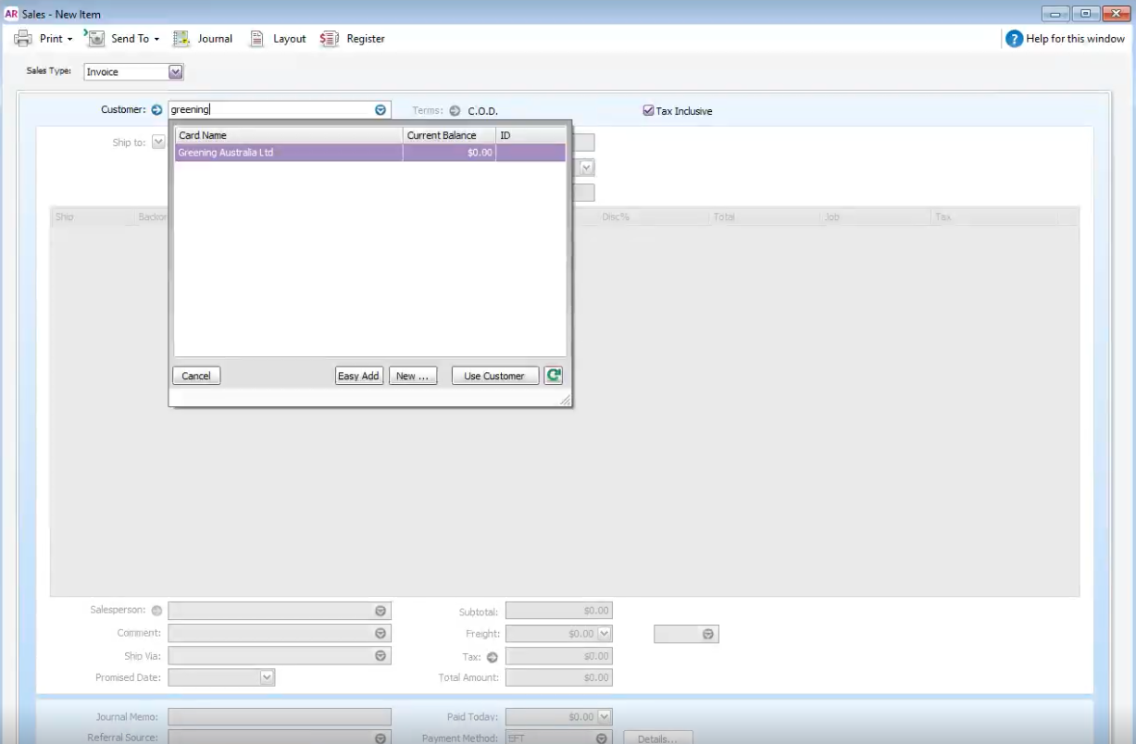Screen dimensions: 1136x744
Task: Click the Terms arrow icon beside C.O.D.
Action: [x=455, y=111]
